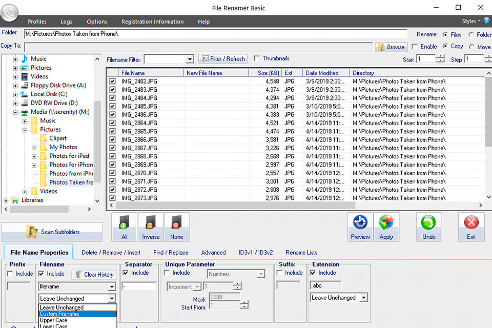
Task: Open the Profiles menu
Action: coord(37,21)
